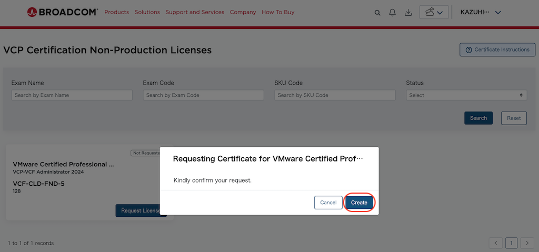539x252 pixels.
Task: Click the '1 to 1 of 1 records' text
Action: 31,243
